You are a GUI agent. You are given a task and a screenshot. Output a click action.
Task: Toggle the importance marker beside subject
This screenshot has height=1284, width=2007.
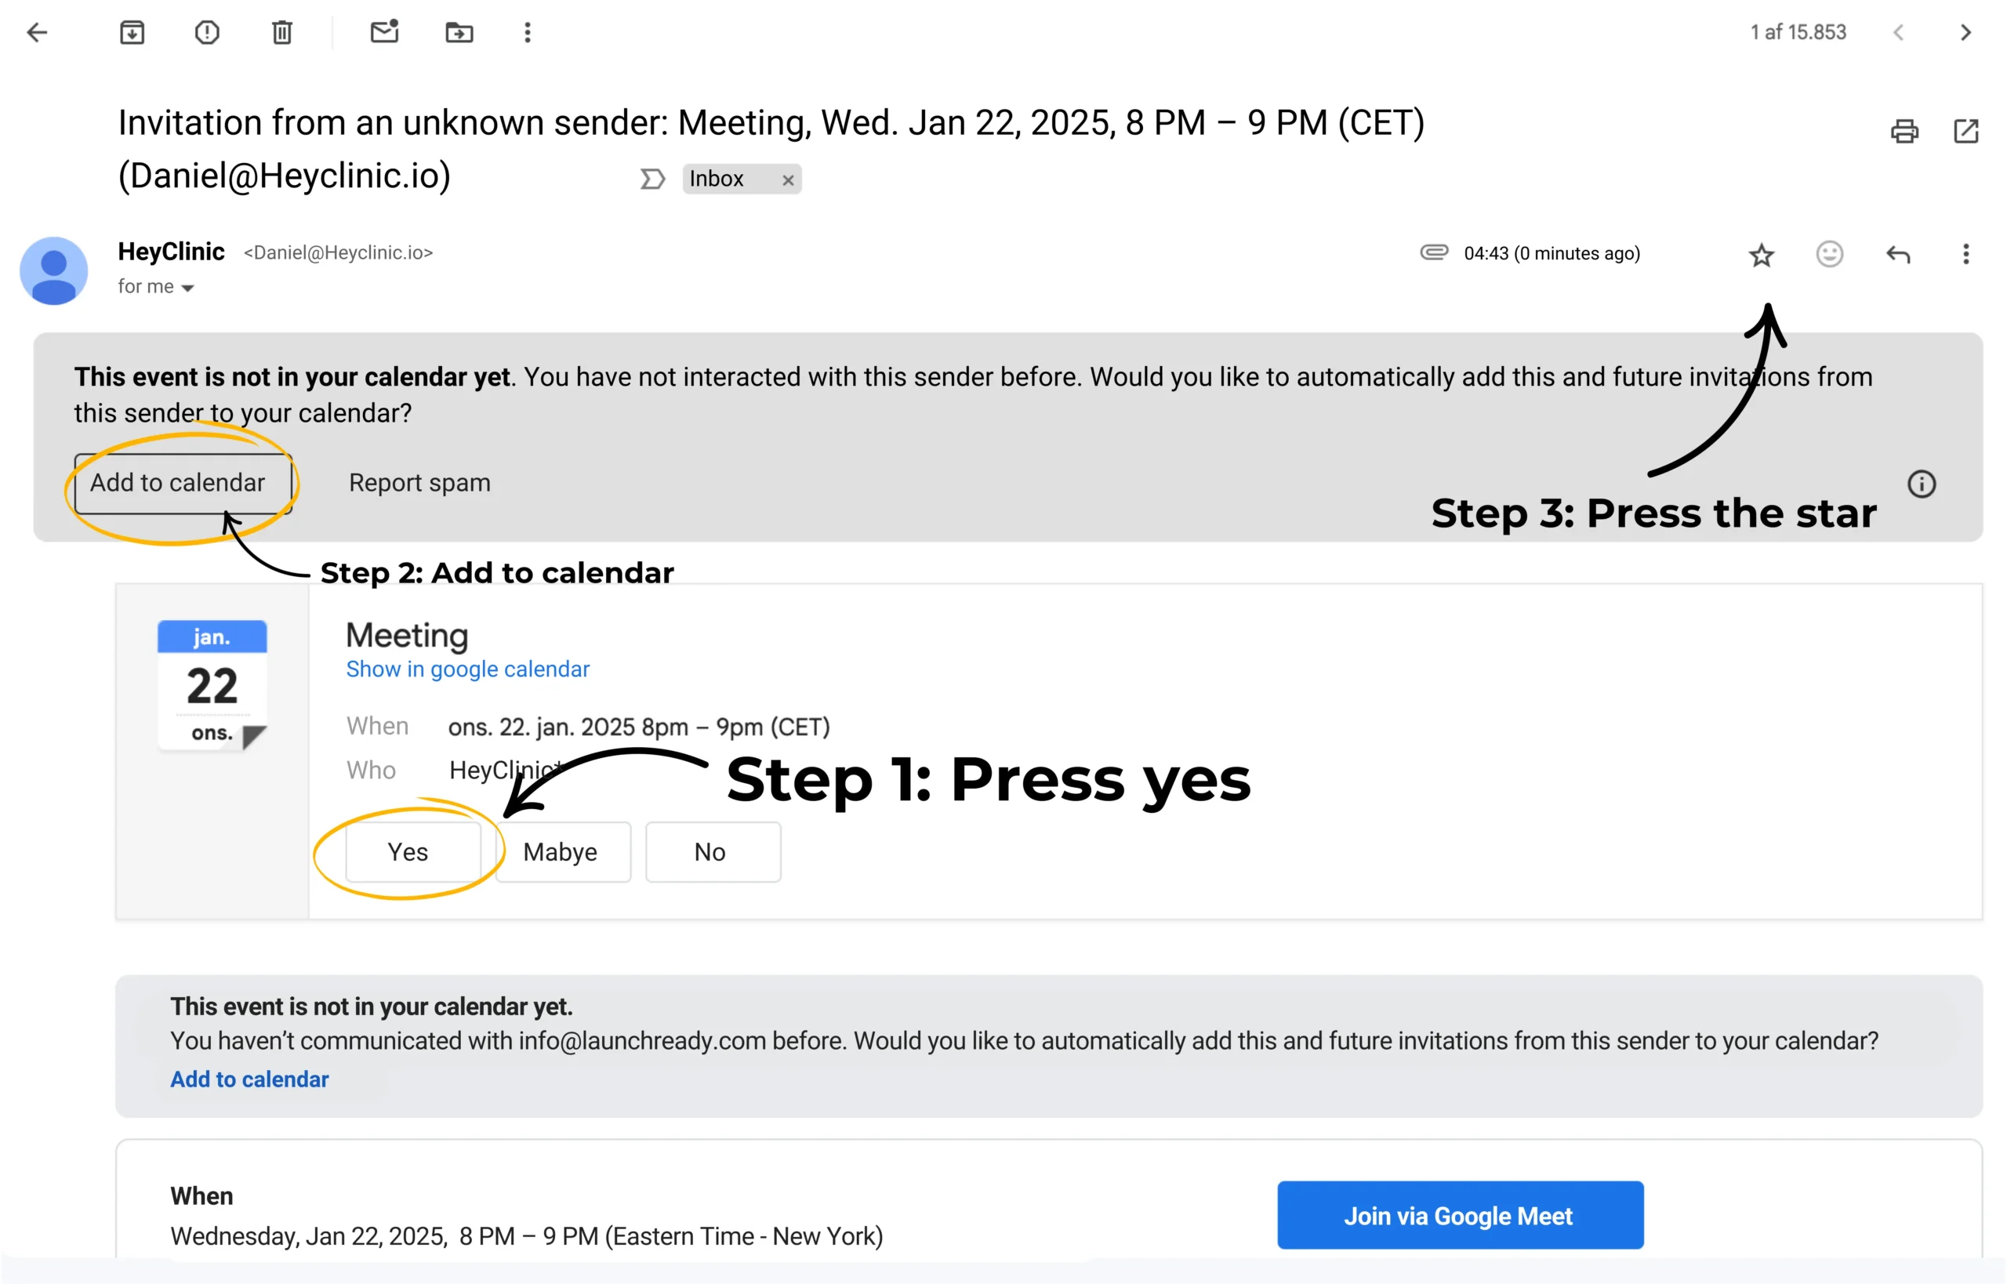click(x=652, y=180)
